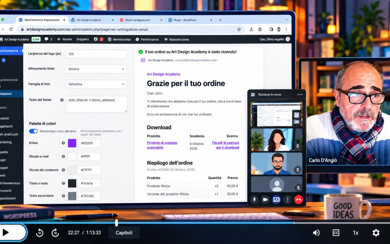Open the browser side panel icon
The width and height of the screenshot is (390, 244).
pyautogui.click(x=271, y=29)
